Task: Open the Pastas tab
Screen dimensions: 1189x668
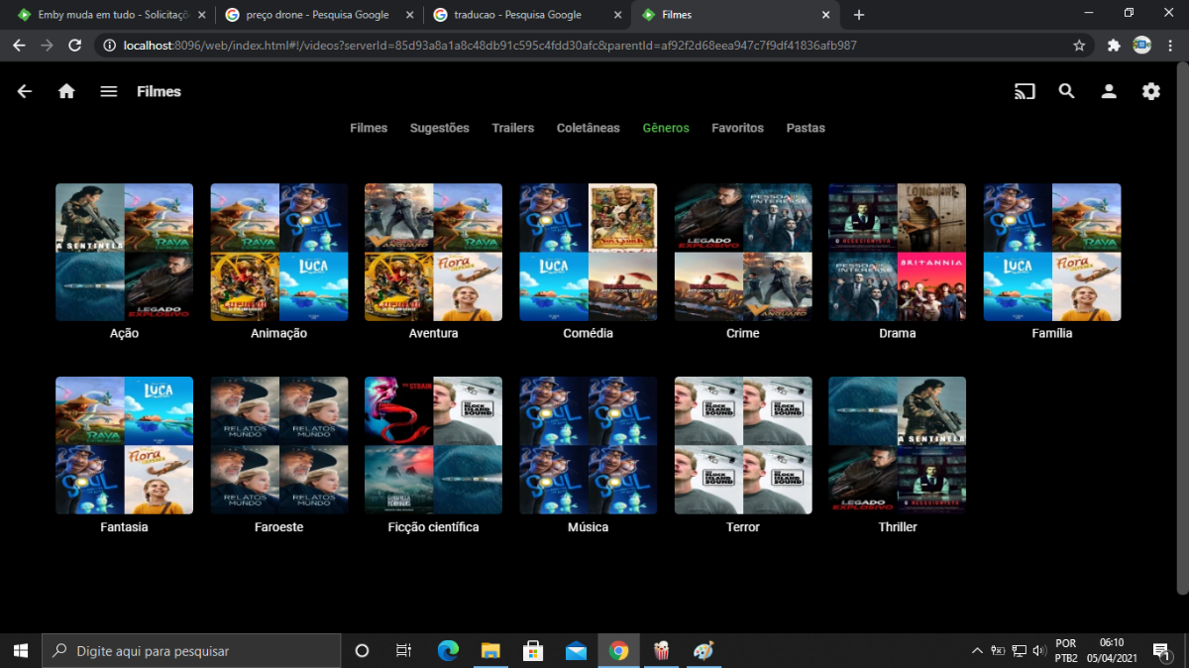Action: (806, 128)
